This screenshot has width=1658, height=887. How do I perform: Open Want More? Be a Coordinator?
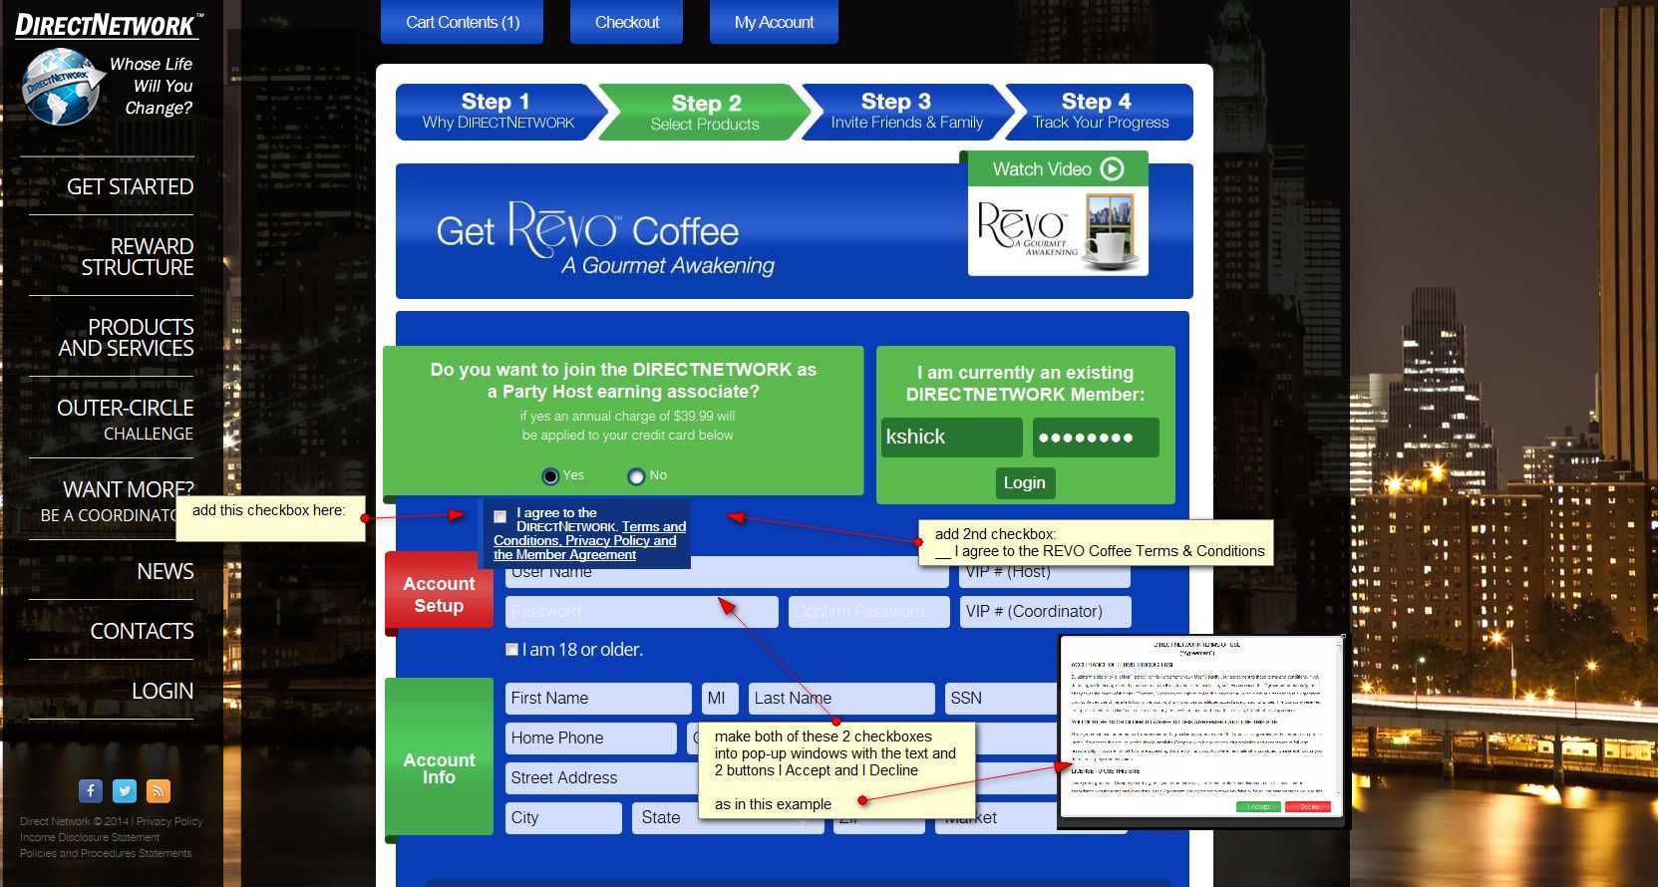pos(118,501)
